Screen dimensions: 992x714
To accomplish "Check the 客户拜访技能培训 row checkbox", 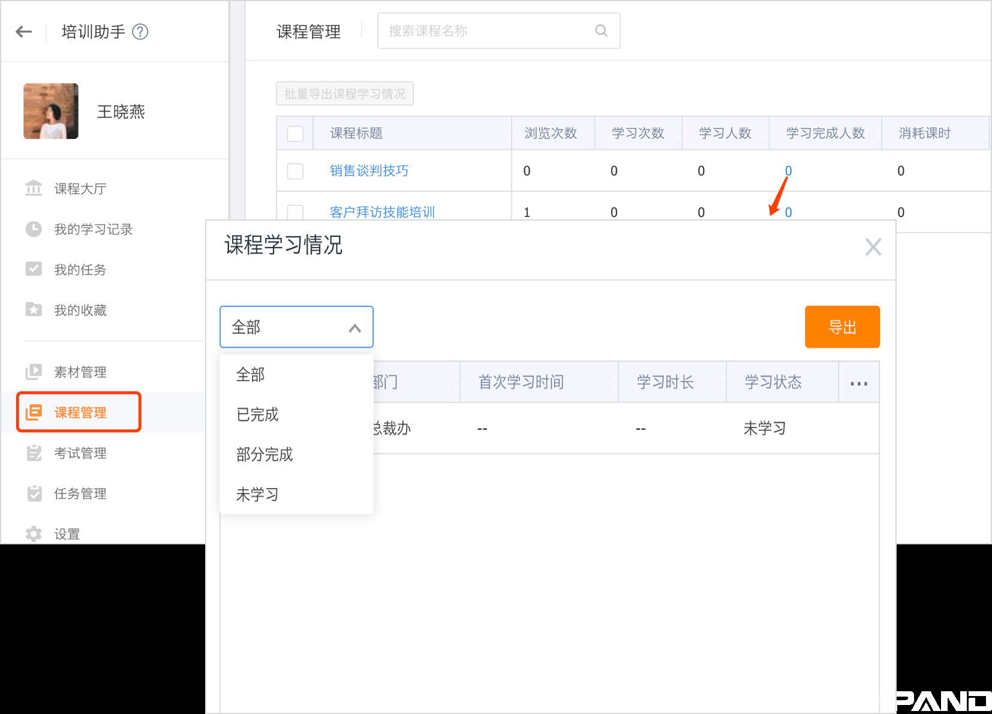I will pos(295,212).
